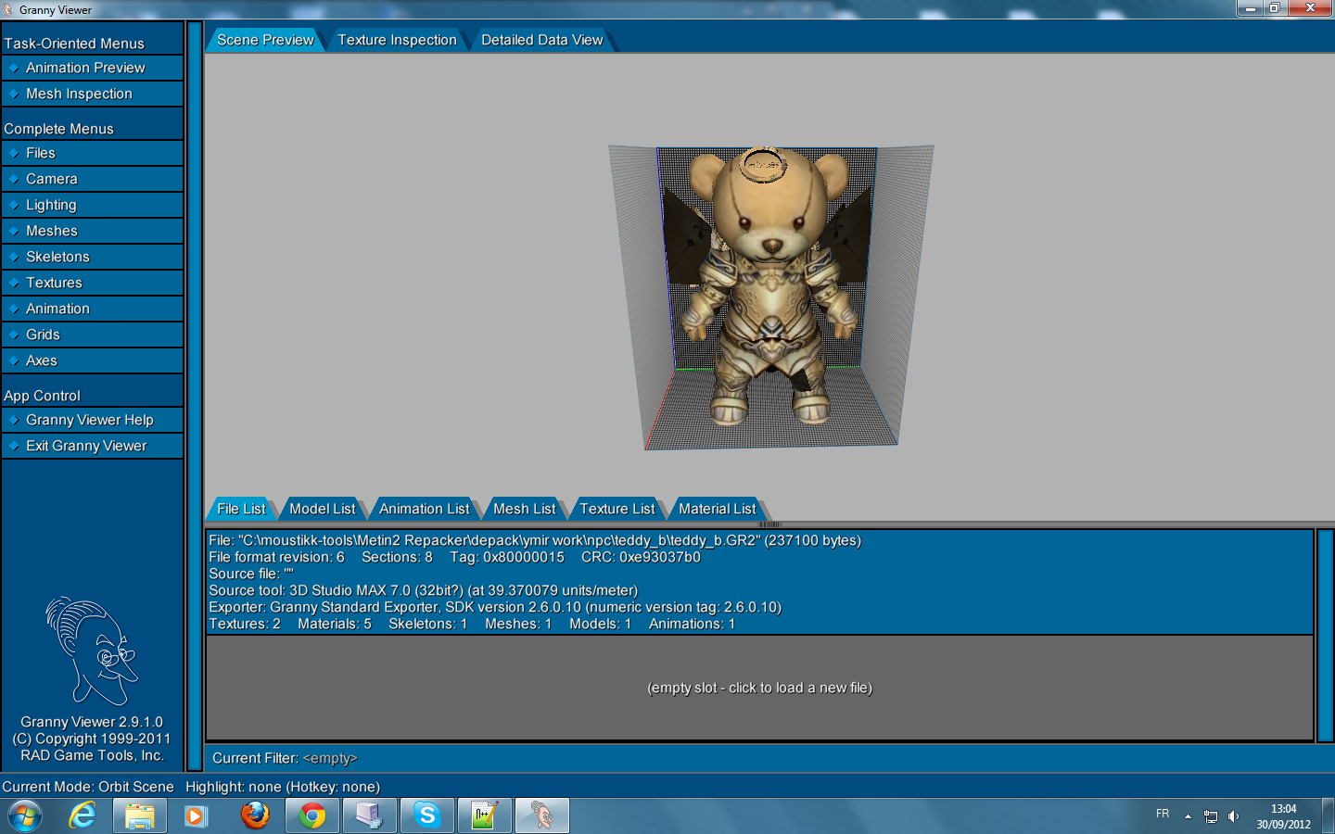Switch to the Model List tab
Screen dimensions: 1335x834
pyautogui.click(x=322, y=509)
